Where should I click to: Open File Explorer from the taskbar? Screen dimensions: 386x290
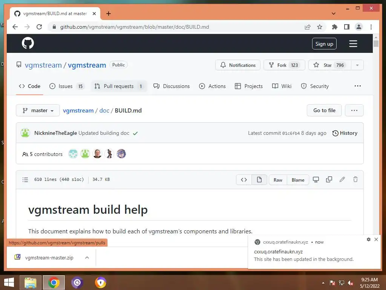[31, 282]
